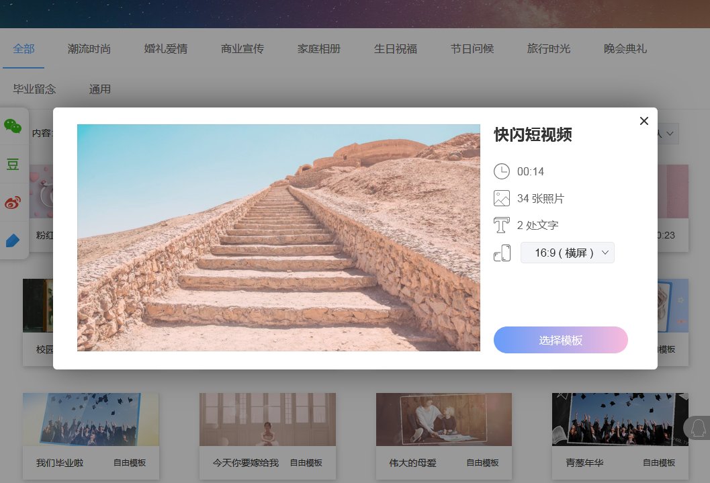Select the 全部 category tab
This screenshot has width=710, height=483.
24,48
